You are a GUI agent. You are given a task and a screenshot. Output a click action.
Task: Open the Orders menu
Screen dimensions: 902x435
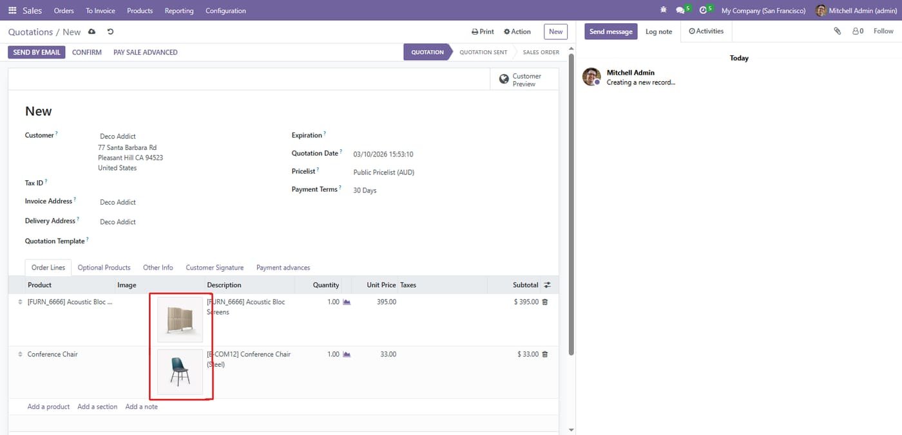click(64, 10)
